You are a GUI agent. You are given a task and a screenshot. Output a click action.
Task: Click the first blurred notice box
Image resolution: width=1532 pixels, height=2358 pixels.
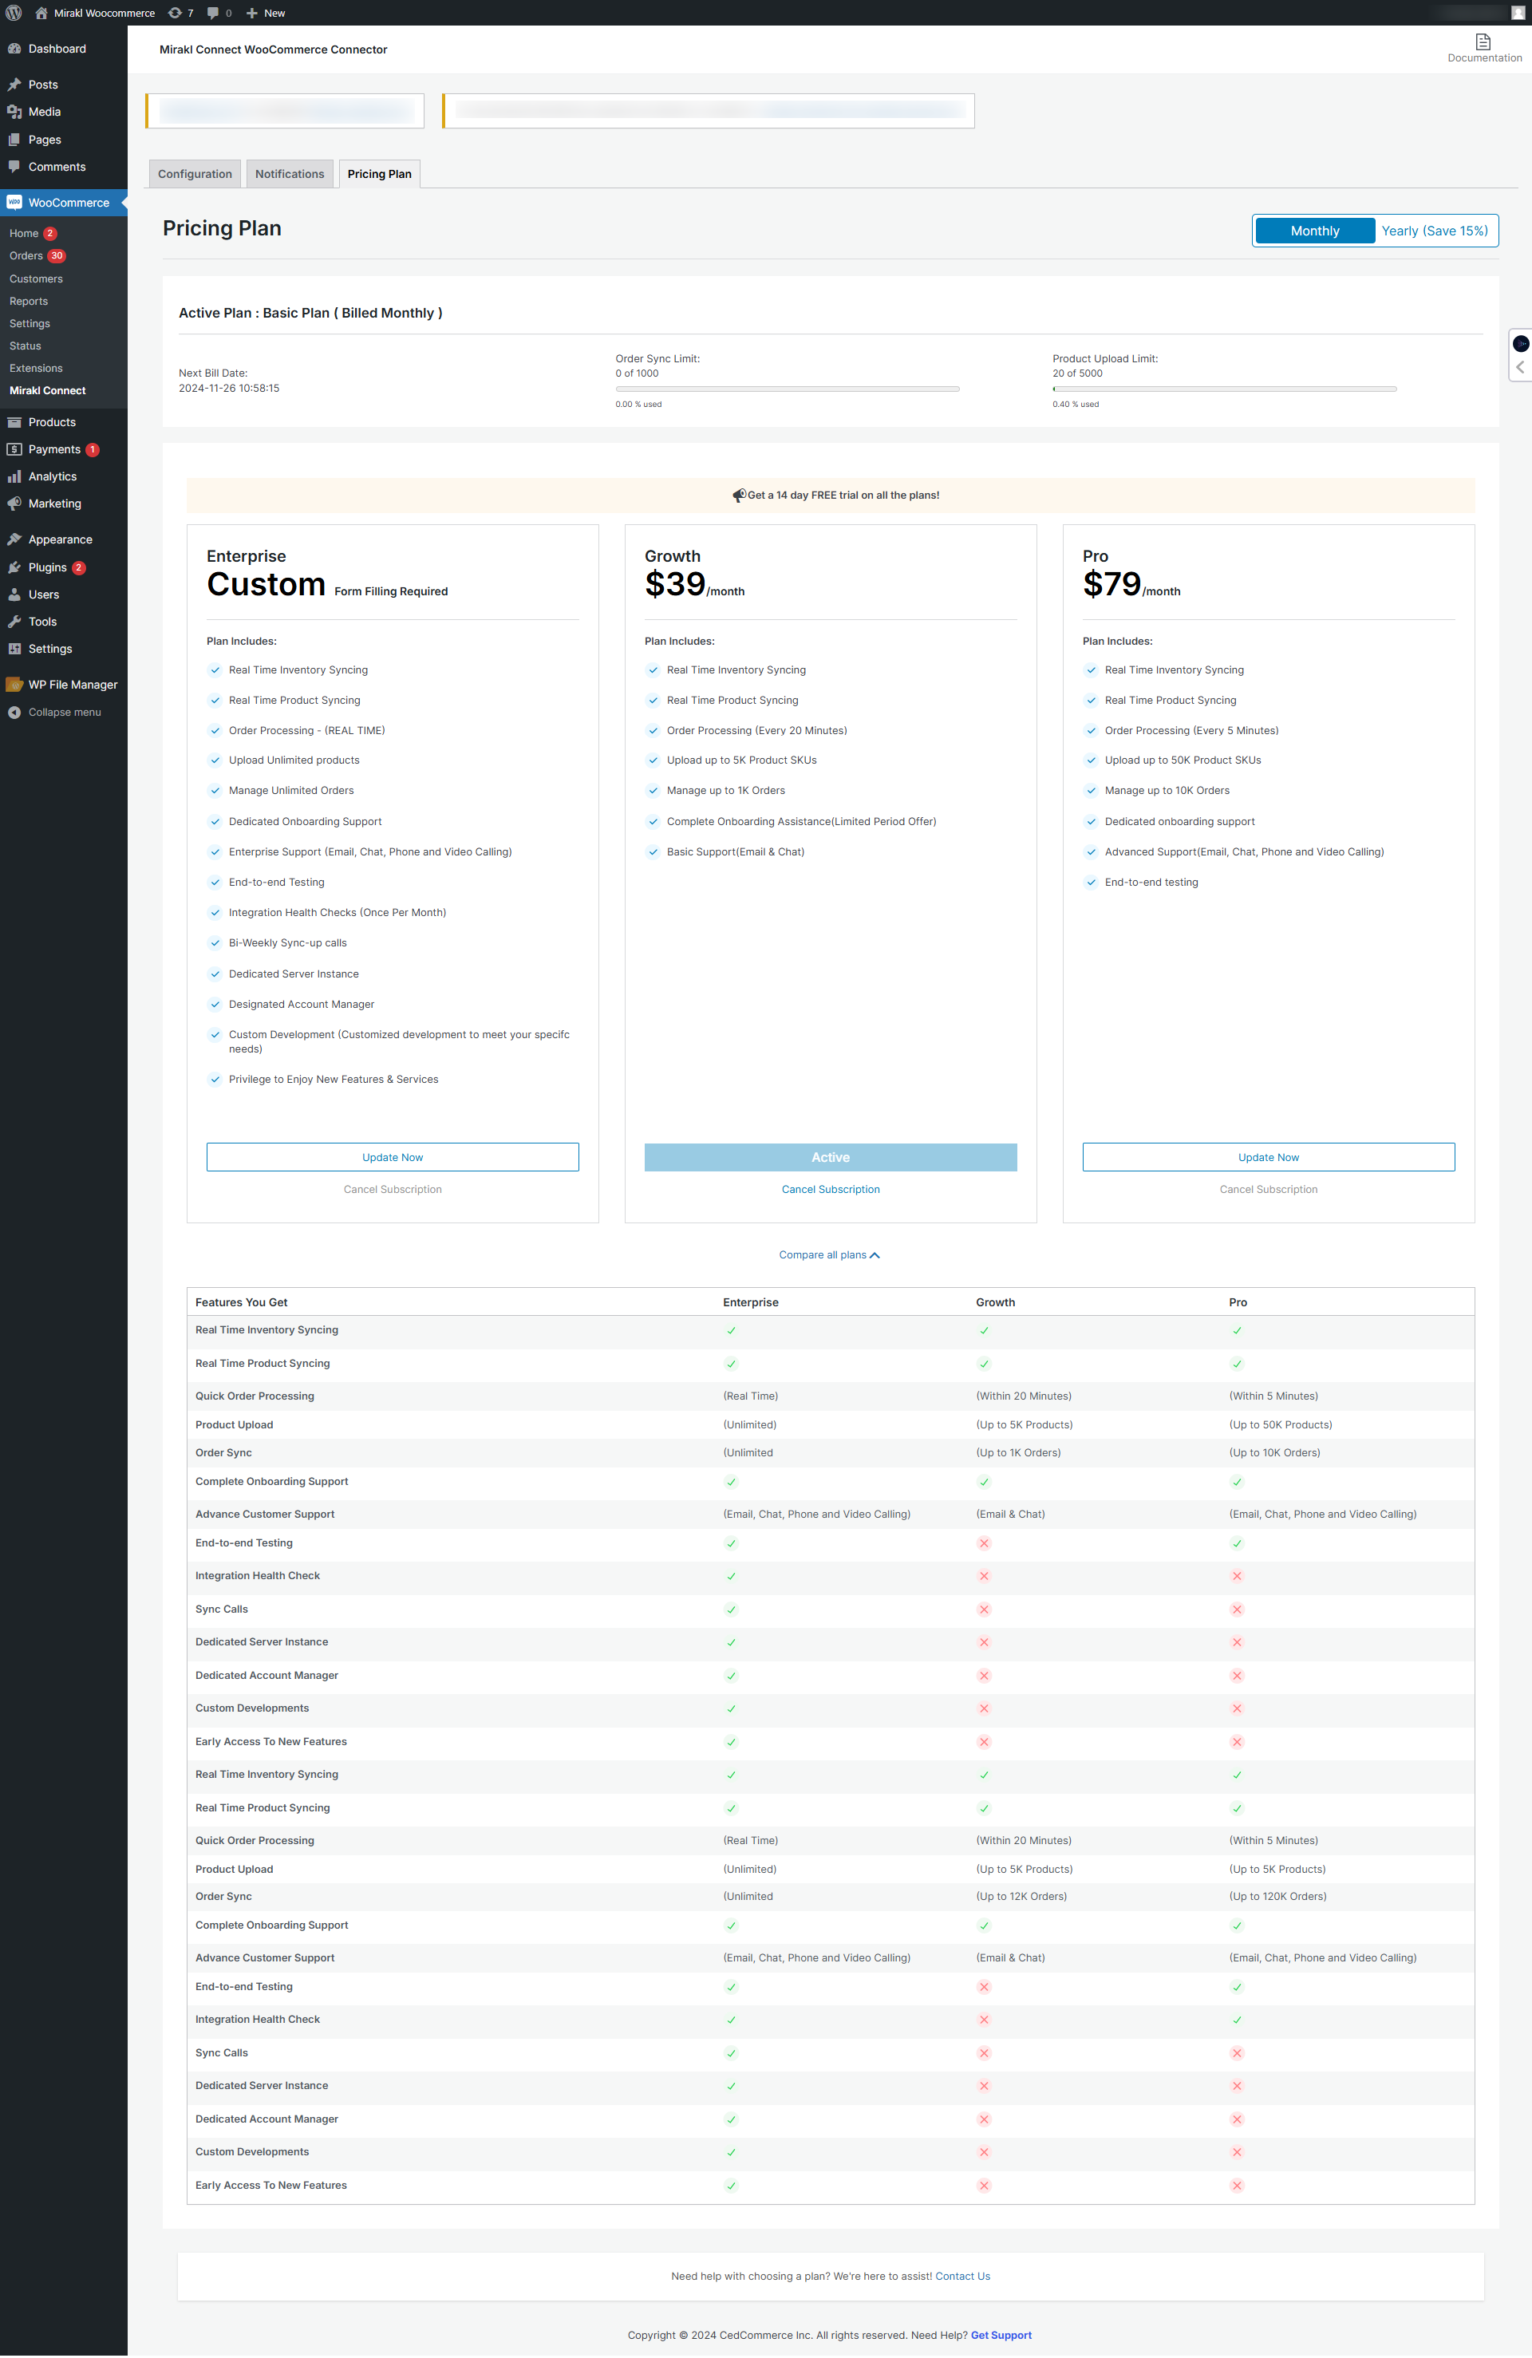click(x=284, y=111)
